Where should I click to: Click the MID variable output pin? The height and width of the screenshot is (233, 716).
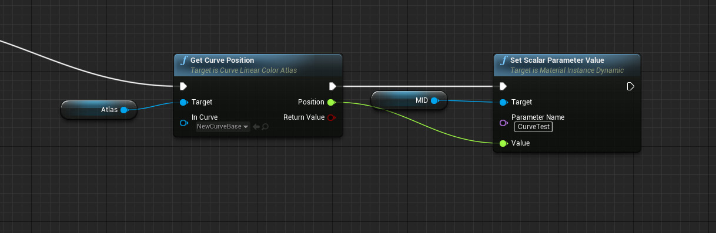click(x=434, y=101)
